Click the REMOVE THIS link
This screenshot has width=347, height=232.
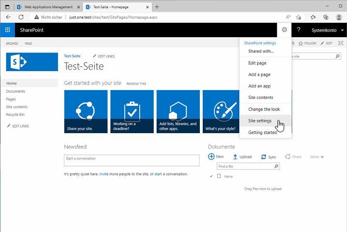[x=136, y=84]
